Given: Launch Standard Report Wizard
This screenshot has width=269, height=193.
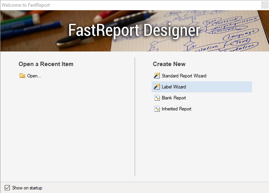Looking at the screenshot, I should (x=184, y=76).
